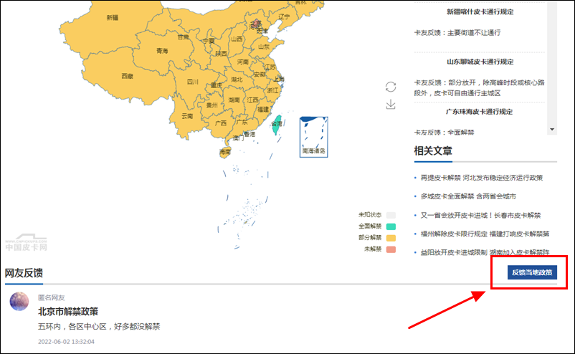The width and height of the screenshot is (575, 354).
Task: Open article 益阳放开皮卡进城限制
Action: [x=485, y=252]
